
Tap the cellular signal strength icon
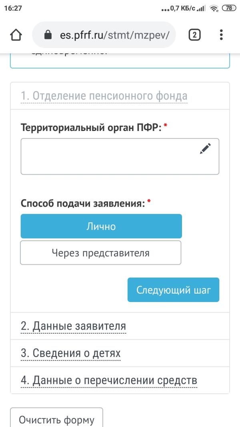point(201,8)
